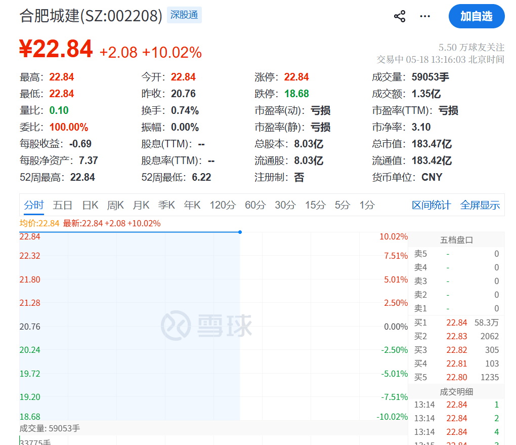Switch to the 年K tab

pyautogui.click(x=192, y=205)
